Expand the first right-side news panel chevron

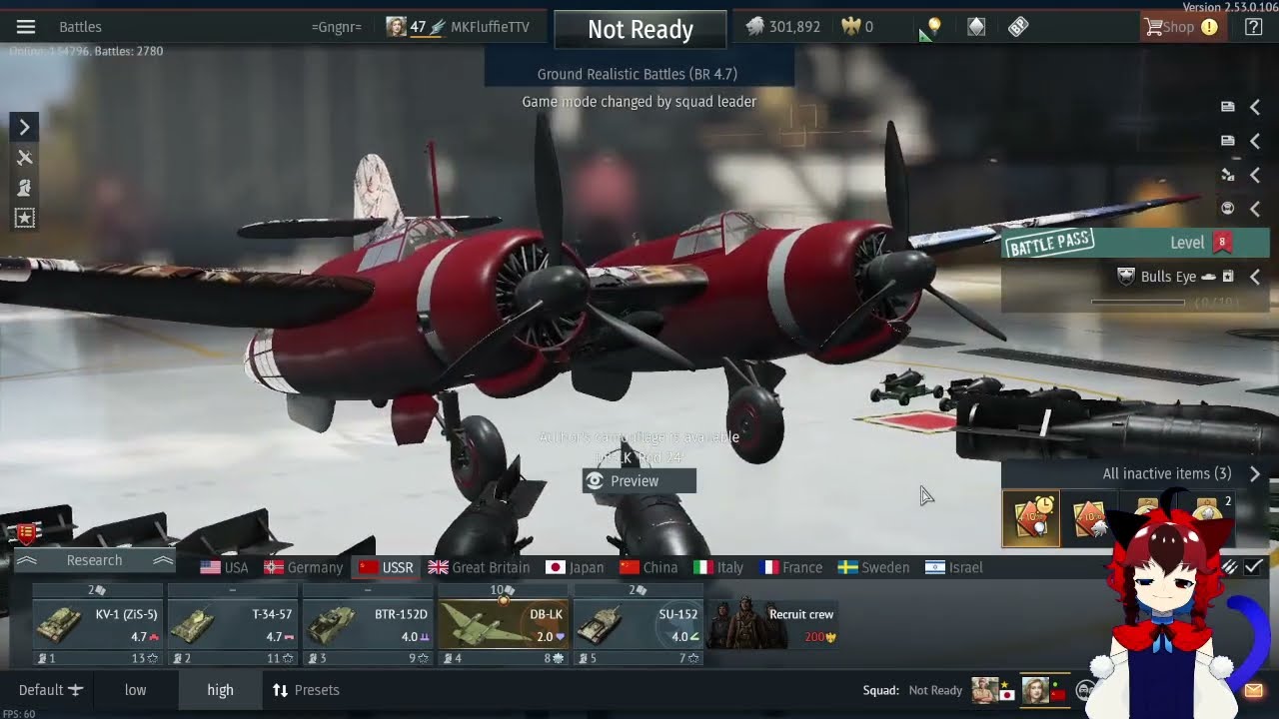click(x=1255, y=107)
